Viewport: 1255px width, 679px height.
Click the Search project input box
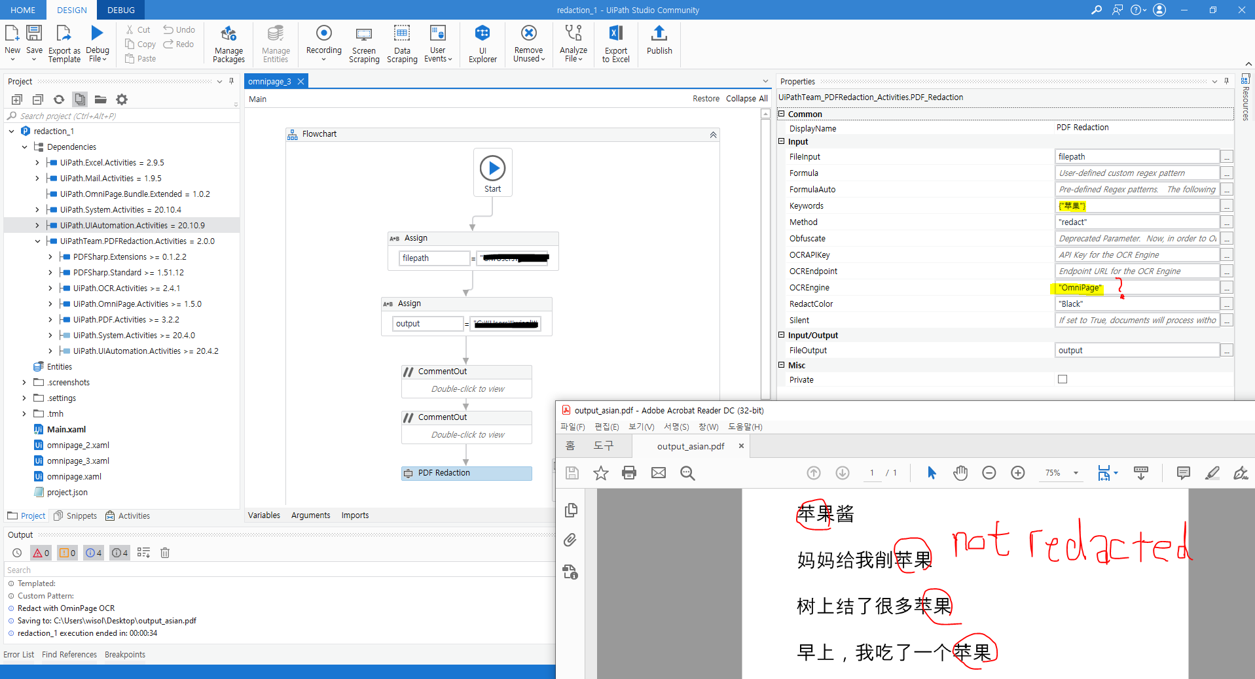[121, 116]
